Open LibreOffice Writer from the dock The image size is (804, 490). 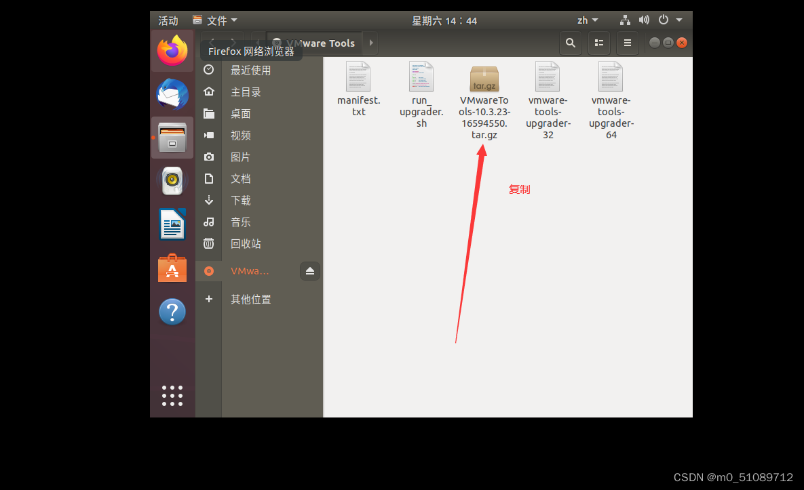(172, 224)
